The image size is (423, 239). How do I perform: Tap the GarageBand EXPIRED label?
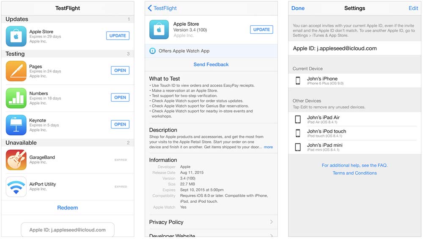[x=121, y=160]
